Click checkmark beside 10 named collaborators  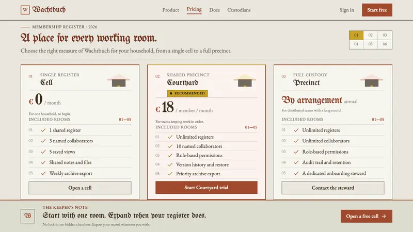pos(170,146)
